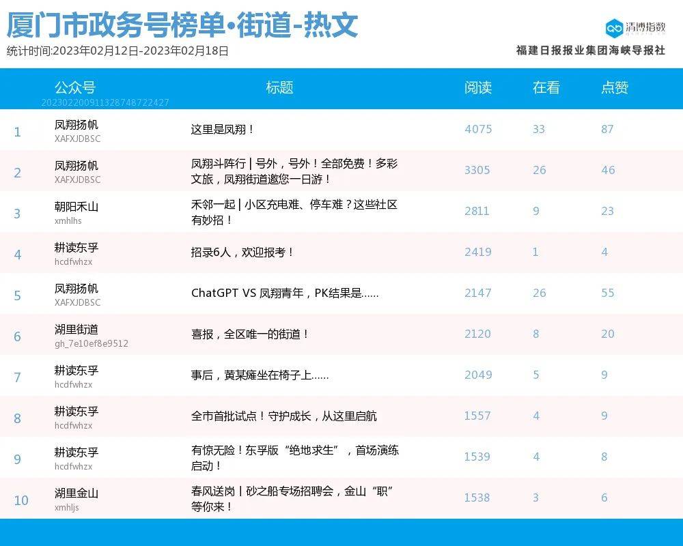The image size is (683, 546).
Task: Click the 清博指数 logo icon
Action: pyautogui.click(x=614, y=27)
